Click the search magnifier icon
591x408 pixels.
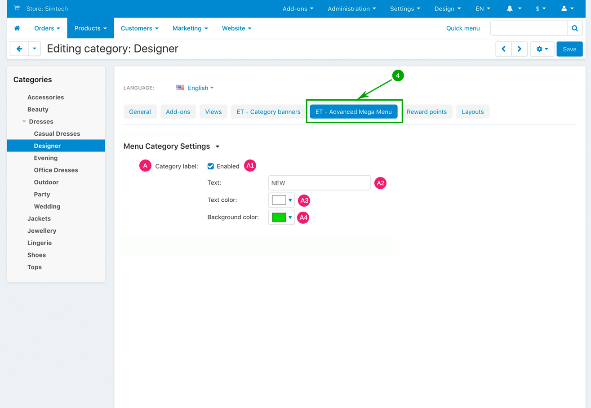574,28
